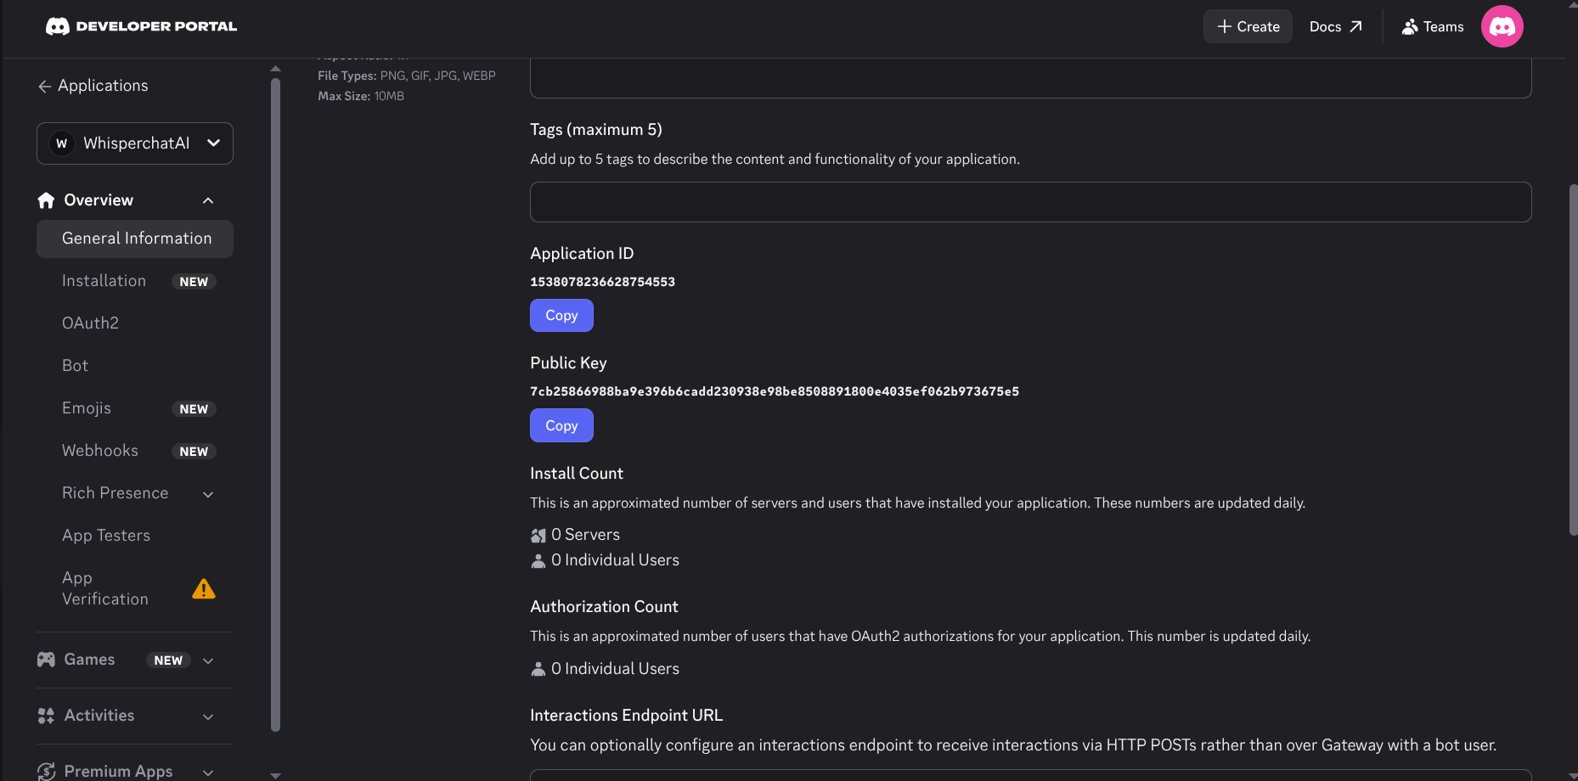Viewport: 1578px width, 781px height.
Task: Click the sidebar vertical scrollbar
Action: 275,404
